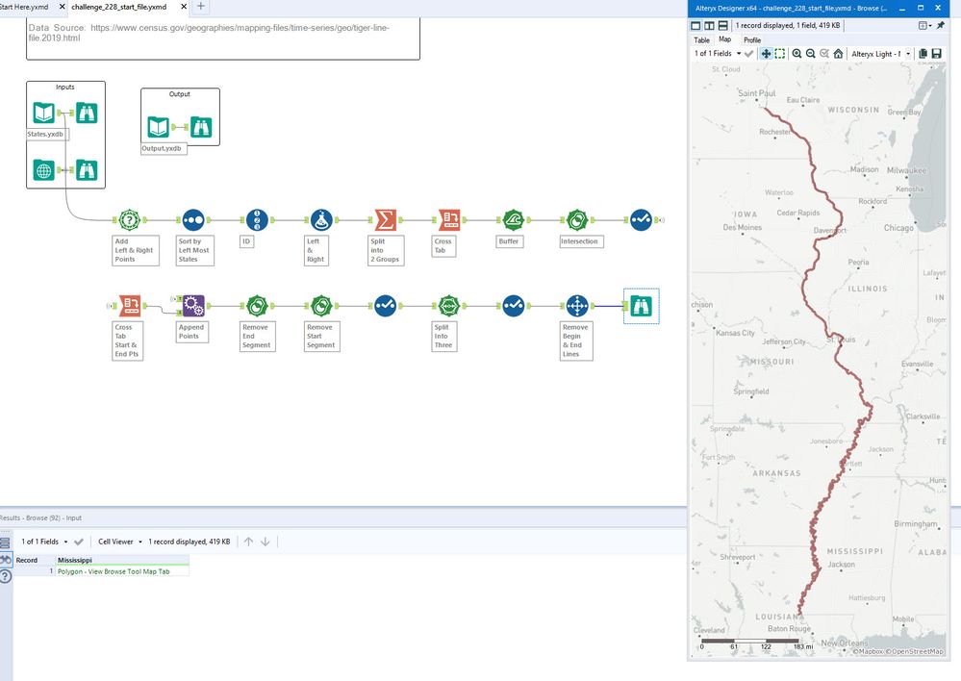Viewport: 961px width, 681px height.
Task: Select the Remove Begin & End Lines tool
Action: click(x=577, y=305)
